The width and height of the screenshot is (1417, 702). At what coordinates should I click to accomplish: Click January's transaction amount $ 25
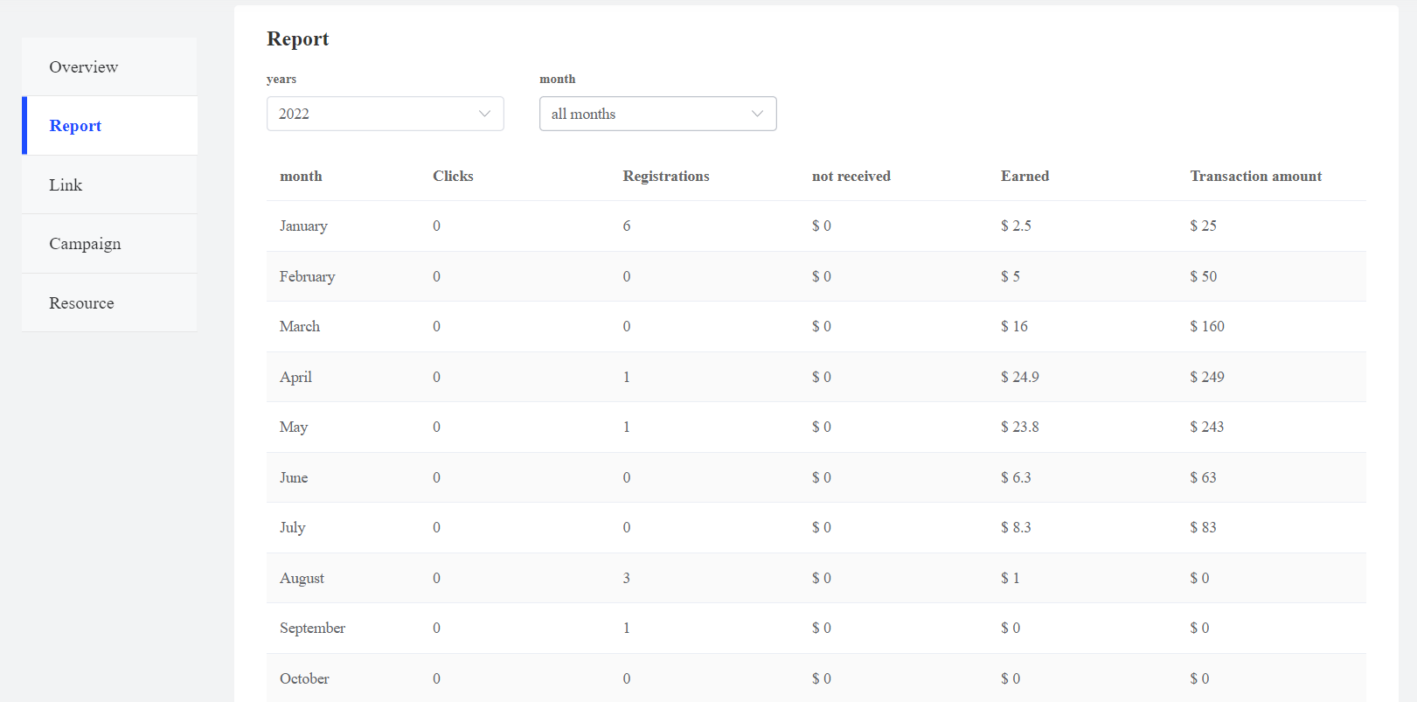point(1203,226)
